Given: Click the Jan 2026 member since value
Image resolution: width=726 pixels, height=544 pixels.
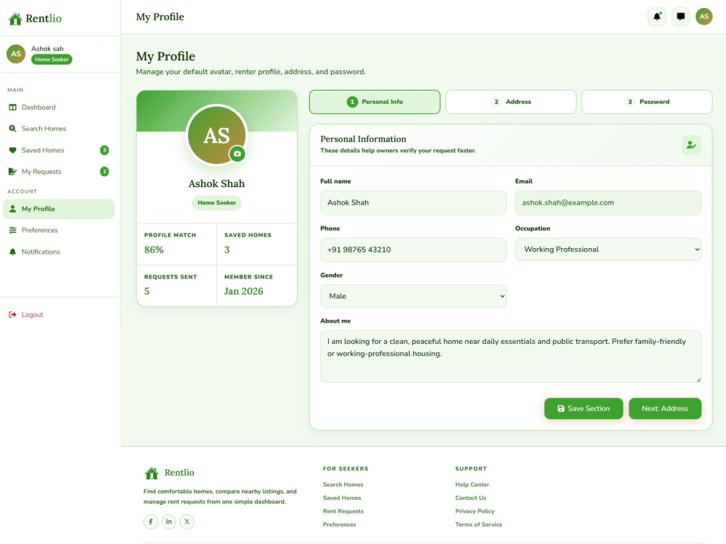Looking at the screenshot, I should (243, 292).
